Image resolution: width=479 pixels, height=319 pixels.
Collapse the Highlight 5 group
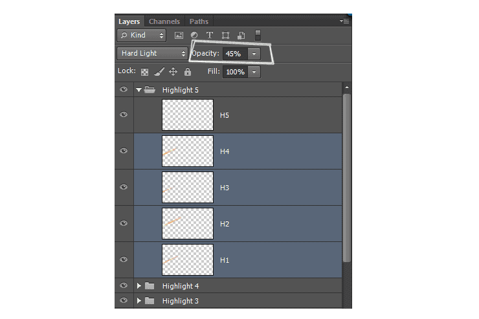139,90
